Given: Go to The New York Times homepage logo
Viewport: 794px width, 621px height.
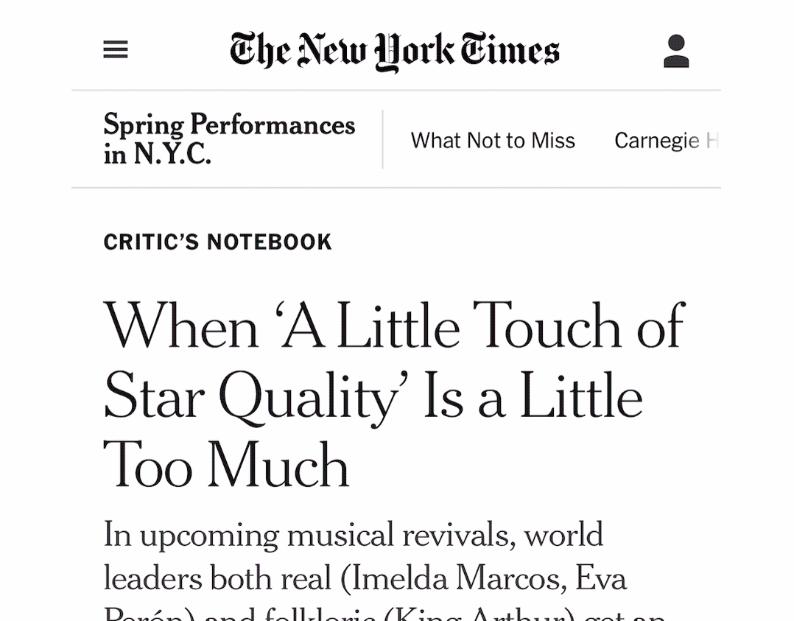Looking at the screenshot, I should [395, 51].
